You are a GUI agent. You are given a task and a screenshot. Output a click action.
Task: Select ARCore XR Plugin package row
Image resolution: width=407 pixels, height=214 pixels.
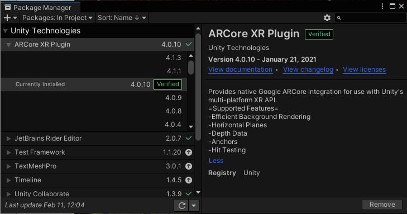97,44
